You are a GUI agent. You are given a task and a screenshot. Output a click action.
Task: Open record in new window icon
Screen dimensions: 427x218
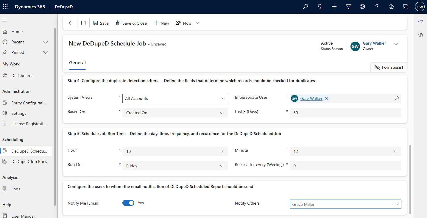[83, 23]
